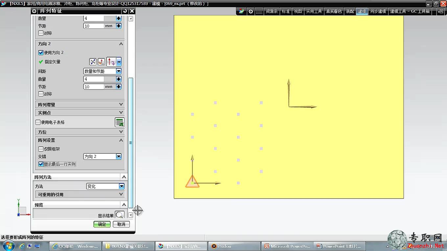Expand the 阵列增量 section

(x=121, y=104)
